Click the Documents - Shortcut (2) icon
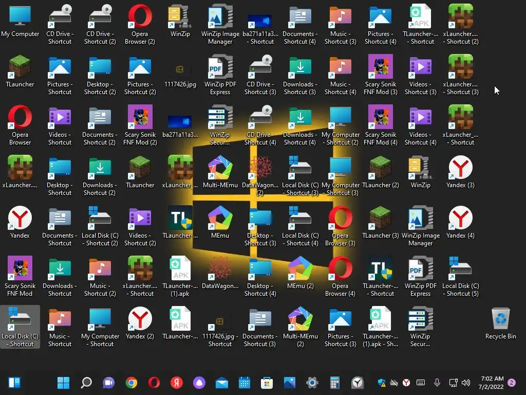This screenshot has width=526, height=395. (x=100, y=125)
